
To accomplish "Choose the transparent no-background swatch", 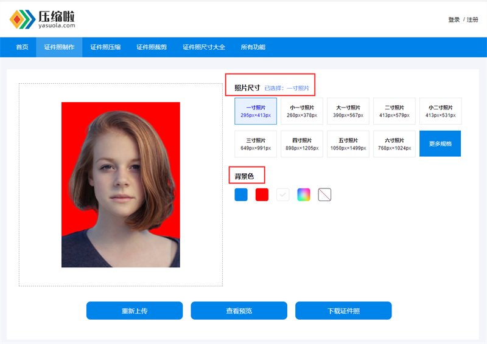I will point(324,195).
